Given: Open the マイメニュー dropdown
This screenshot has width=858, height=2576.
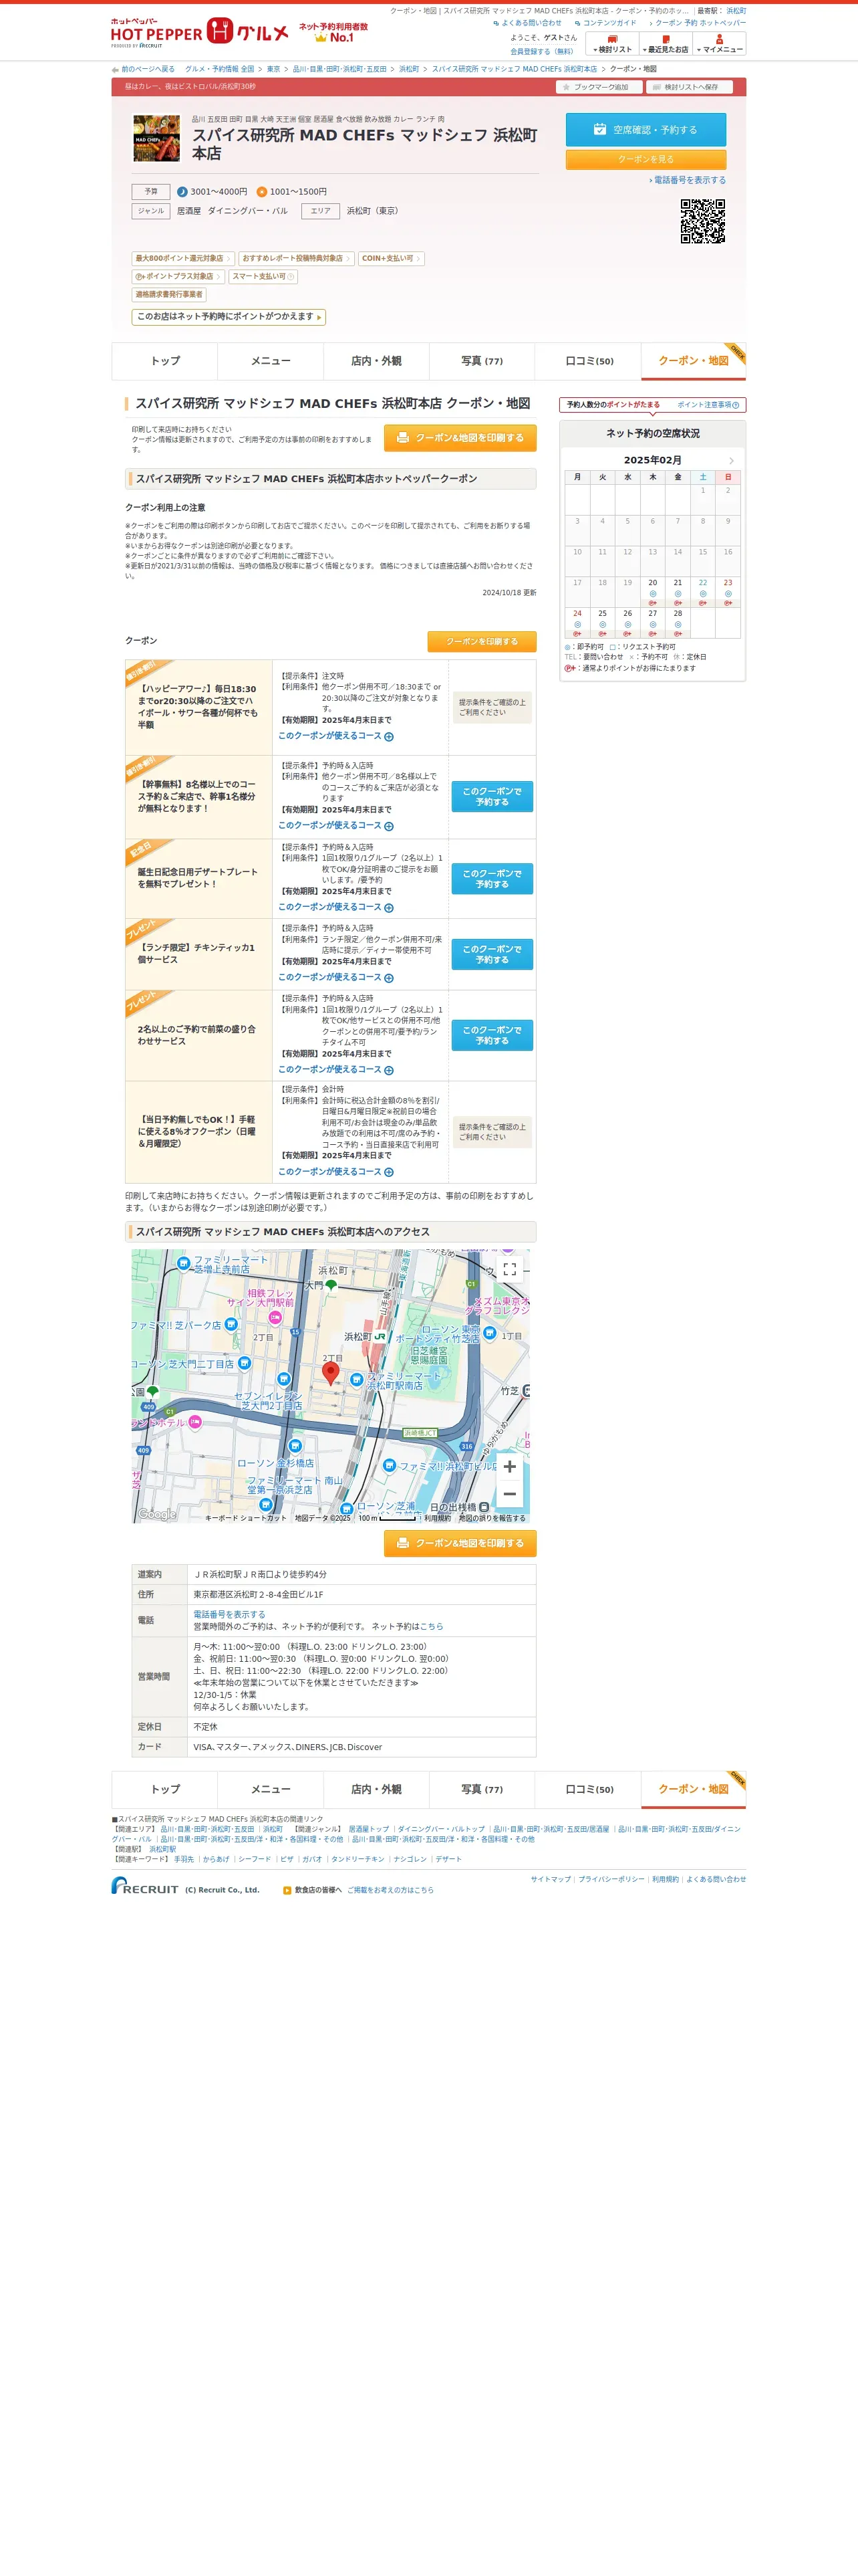Looking at the screenshot, I should coord(719,44).
